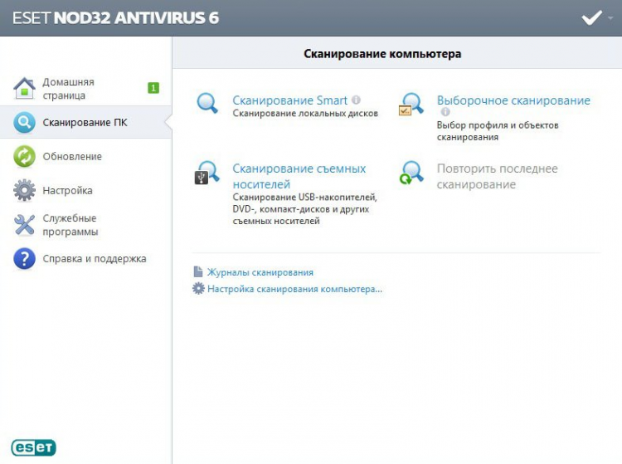Click the green Update arrows icon

pyautogui.click(x=24, y=156)
